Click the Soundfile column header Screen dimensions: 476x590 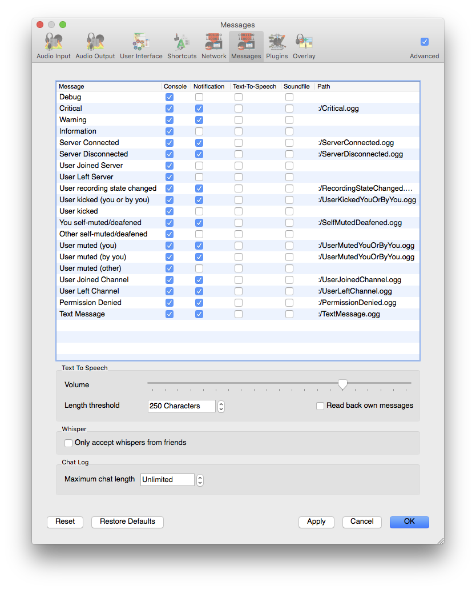297,86
